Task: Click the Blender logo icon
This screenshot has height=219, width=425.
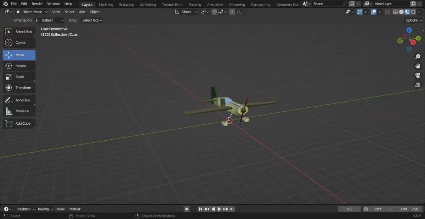Action: click(x=5, y=4)
